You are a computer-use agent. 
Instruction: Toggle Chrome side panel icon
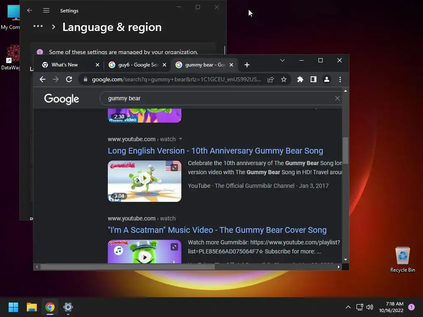314,79
